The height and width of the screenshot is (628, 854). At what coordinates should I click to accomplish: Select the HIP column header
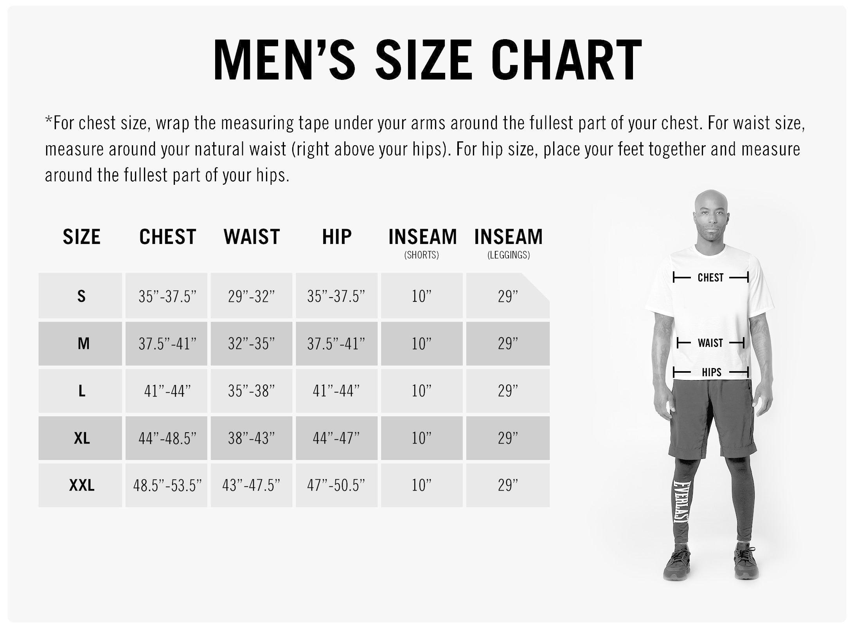pos(337,236)
